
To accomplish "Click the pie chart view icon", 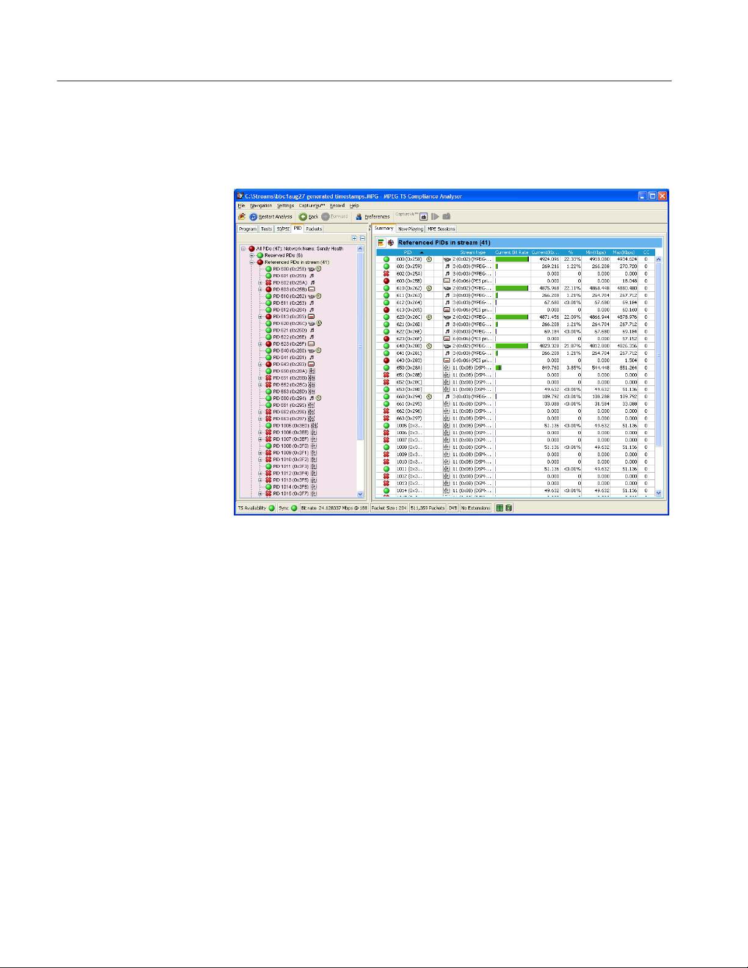I will (391, 242).
